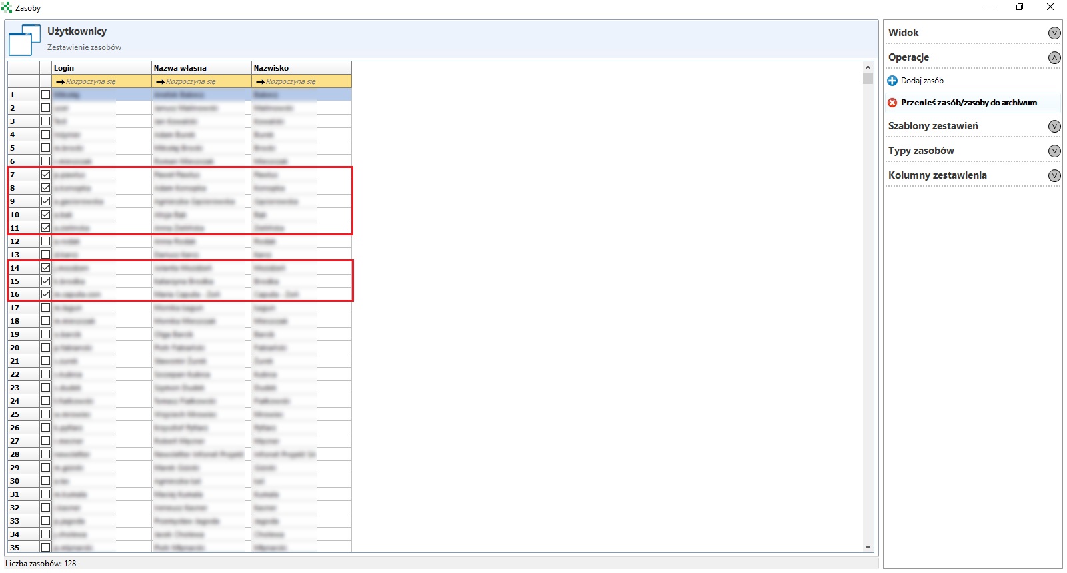Click filter arrow icon in Login column

(x=59, y=81)
